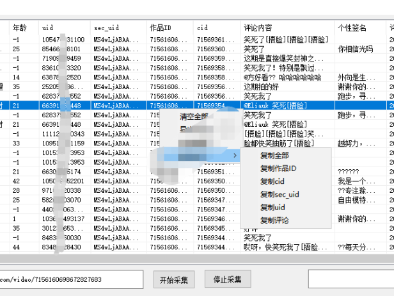Click comment 这期是直接爆笑封神之...
The height and width of the screenshot is (296, 394).
tap(283, 58)
